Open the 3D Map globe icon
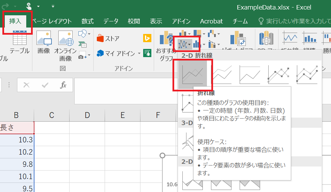The height and width of the screenshot is (192, 331). coord(267,38)
